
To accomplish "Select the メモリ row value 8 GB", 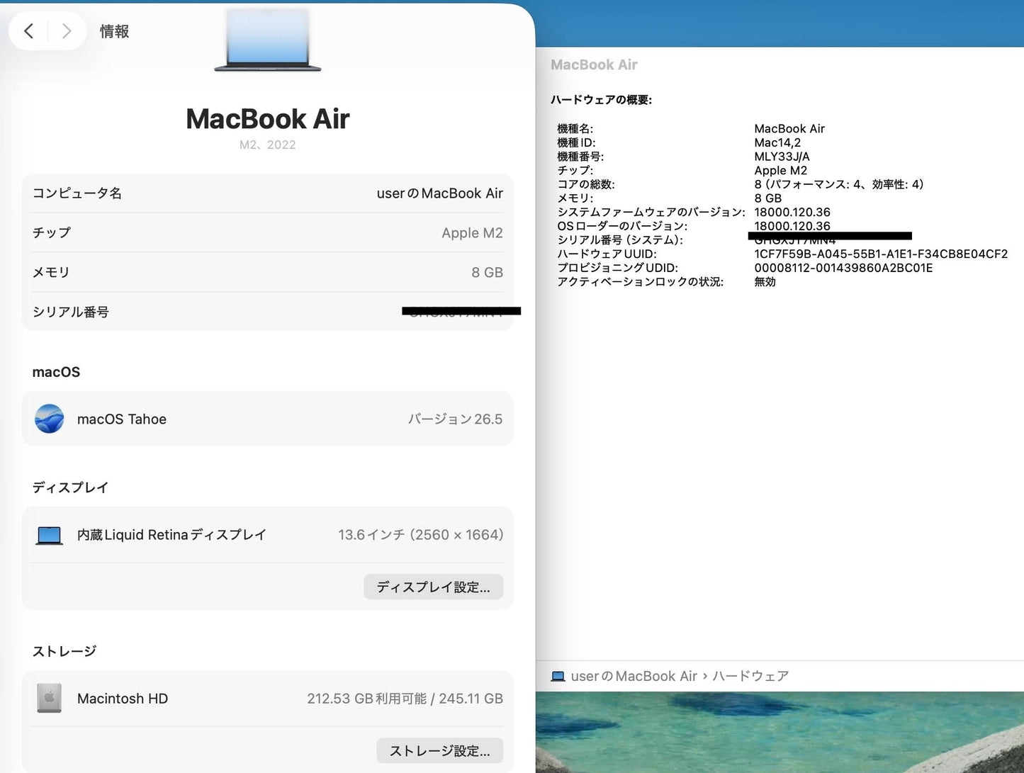I will coord(487,272).
